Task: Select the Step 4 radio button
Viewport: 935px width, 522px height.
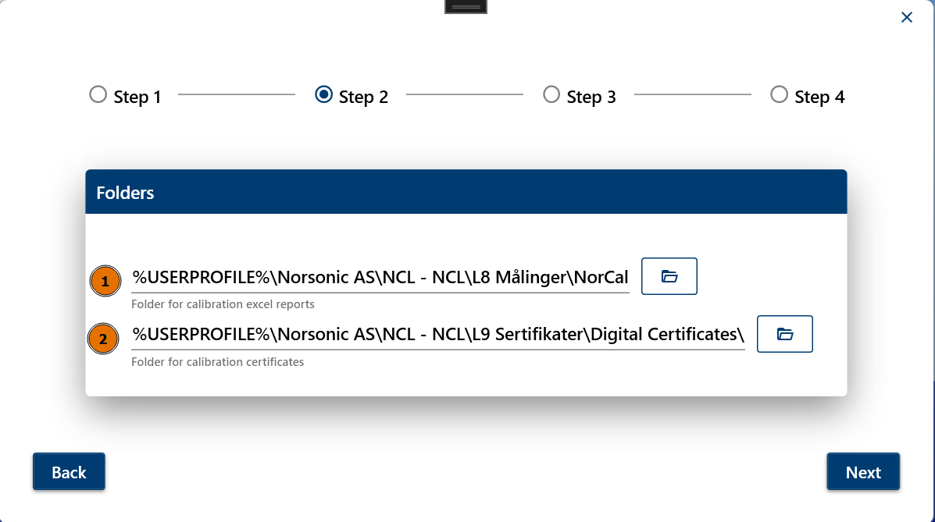Action: coord(779,94)
